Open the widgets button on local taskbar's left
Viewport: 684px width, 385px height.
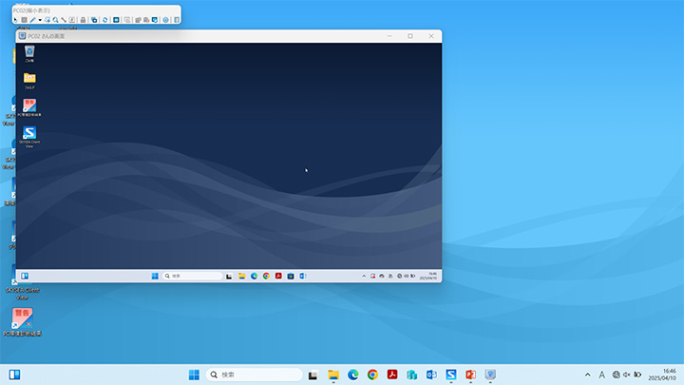[14, 375]
